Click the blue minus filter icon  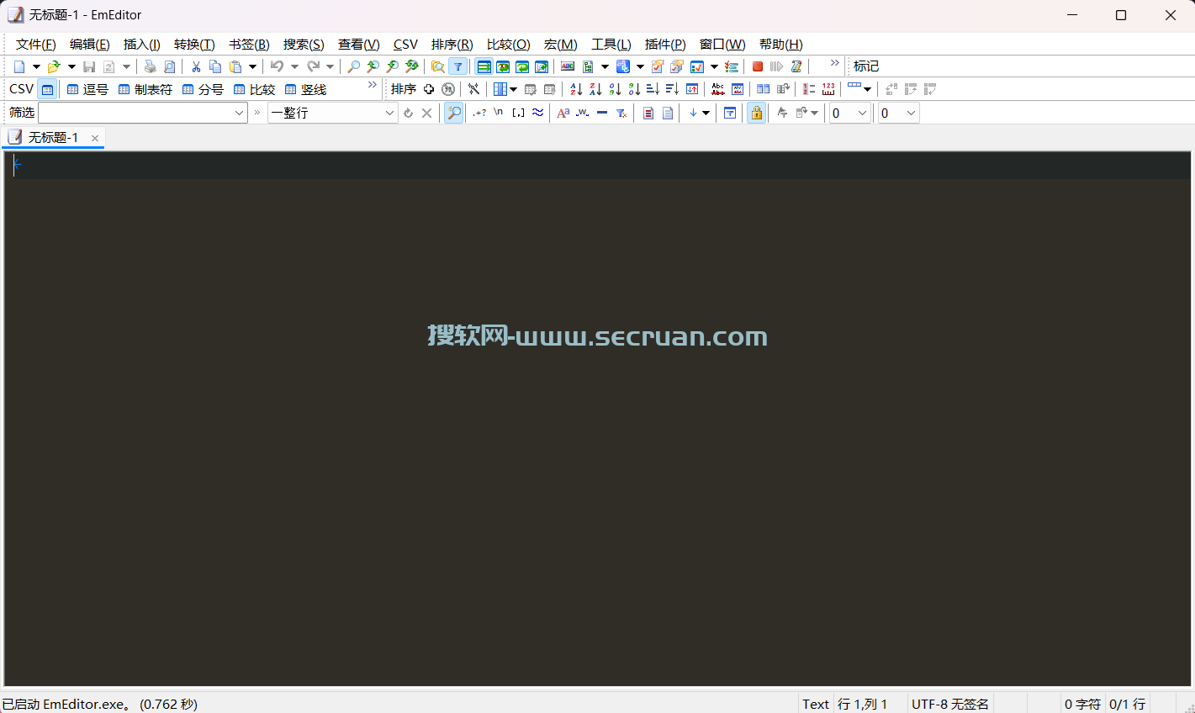(x=602, y=113)
